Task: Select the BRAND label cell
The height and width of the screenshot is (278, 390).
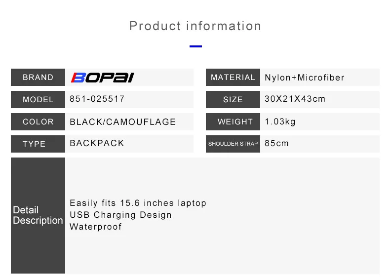Action: [x=38, y=78]
